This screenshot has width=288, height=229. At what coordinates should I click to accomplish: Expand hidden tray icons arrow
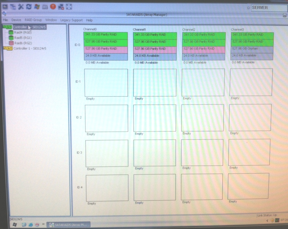267,221
